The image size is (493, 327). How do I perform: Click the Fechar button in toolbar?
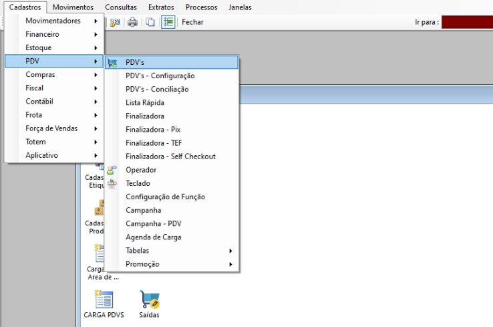click(192, 22)
